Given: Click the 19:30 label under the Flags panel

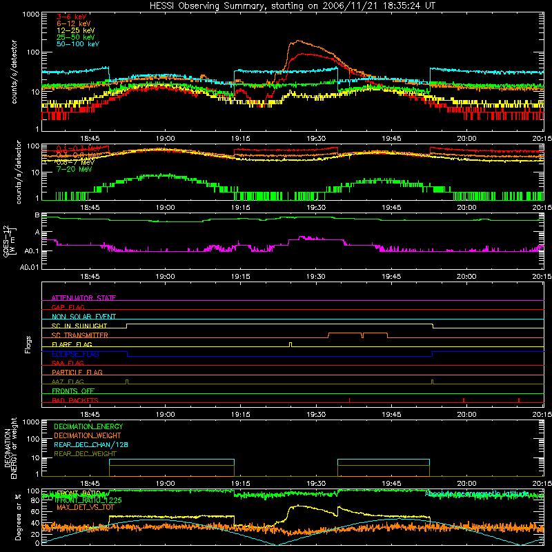Looking at the screenshot, I should [316, 415].
